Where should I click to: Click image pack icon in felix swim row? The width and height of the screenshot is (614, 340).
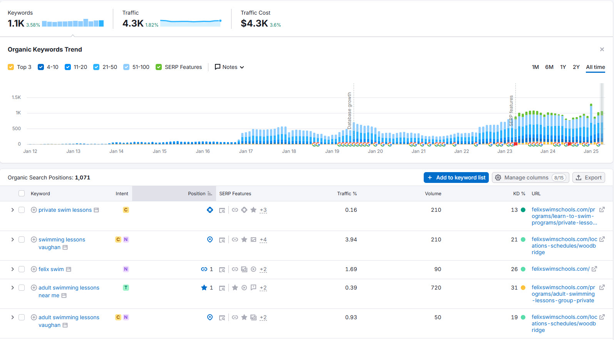(244, 269)
